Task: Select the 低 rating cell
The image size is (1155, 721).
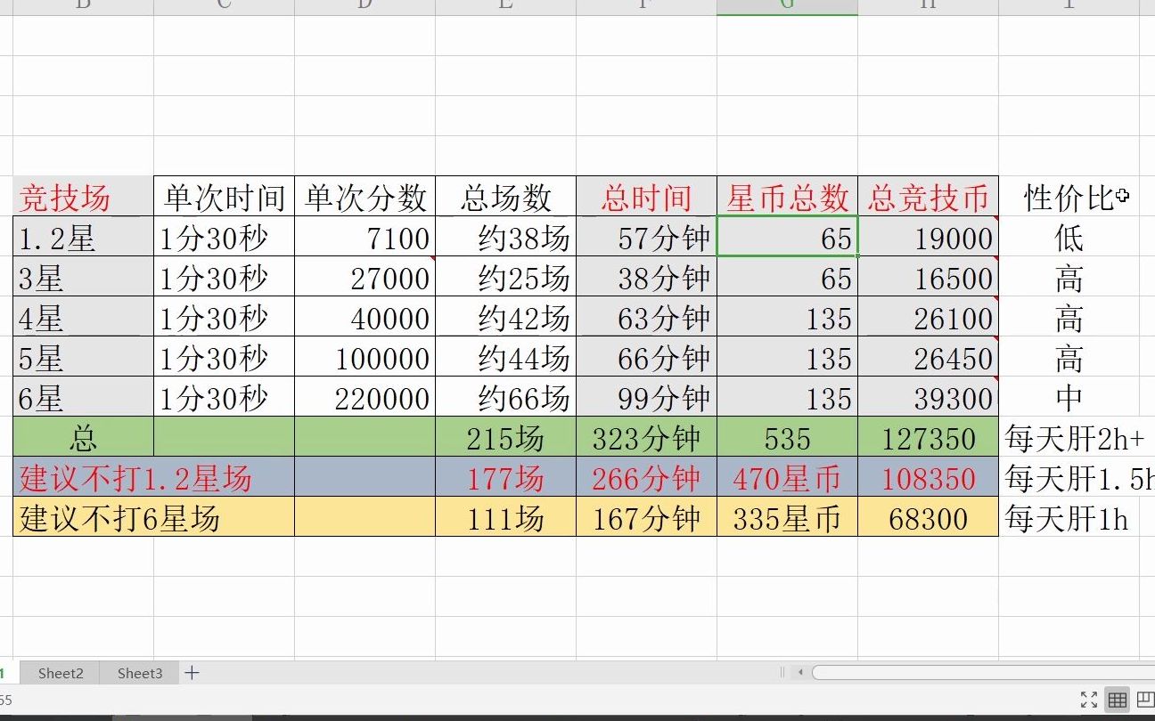Action: point(1069,237)
